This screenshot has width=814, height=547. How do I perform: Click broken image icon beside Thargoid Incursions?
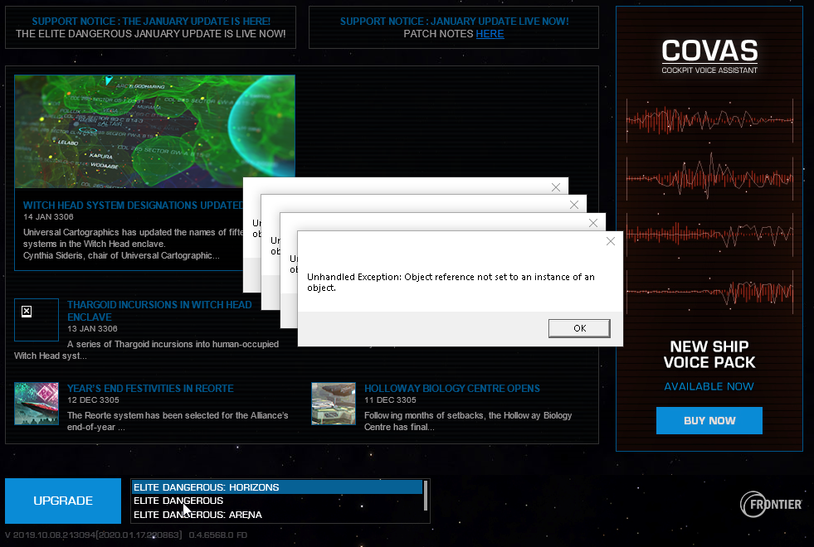click(x=27, y=311)
